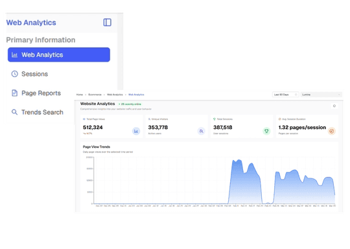
Task: Collapse the sidebar using the panel toggle icon
Action: click(x=108, y=22)
